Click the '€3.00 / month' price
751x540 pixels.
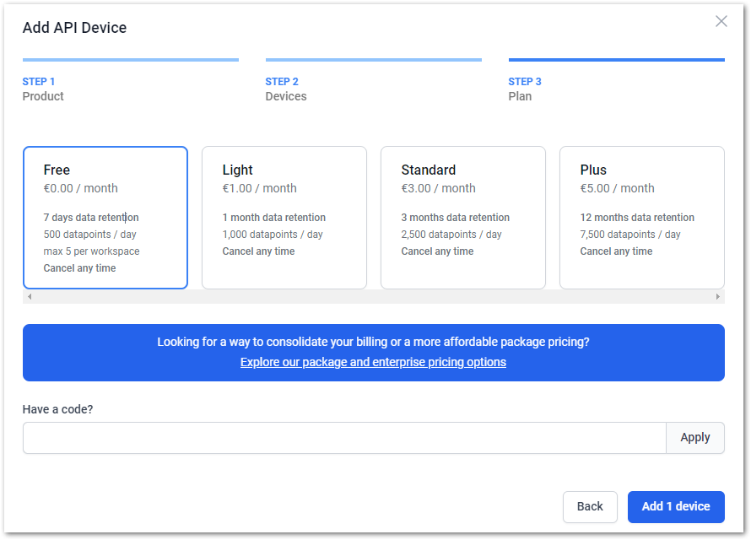click(438, 188)
